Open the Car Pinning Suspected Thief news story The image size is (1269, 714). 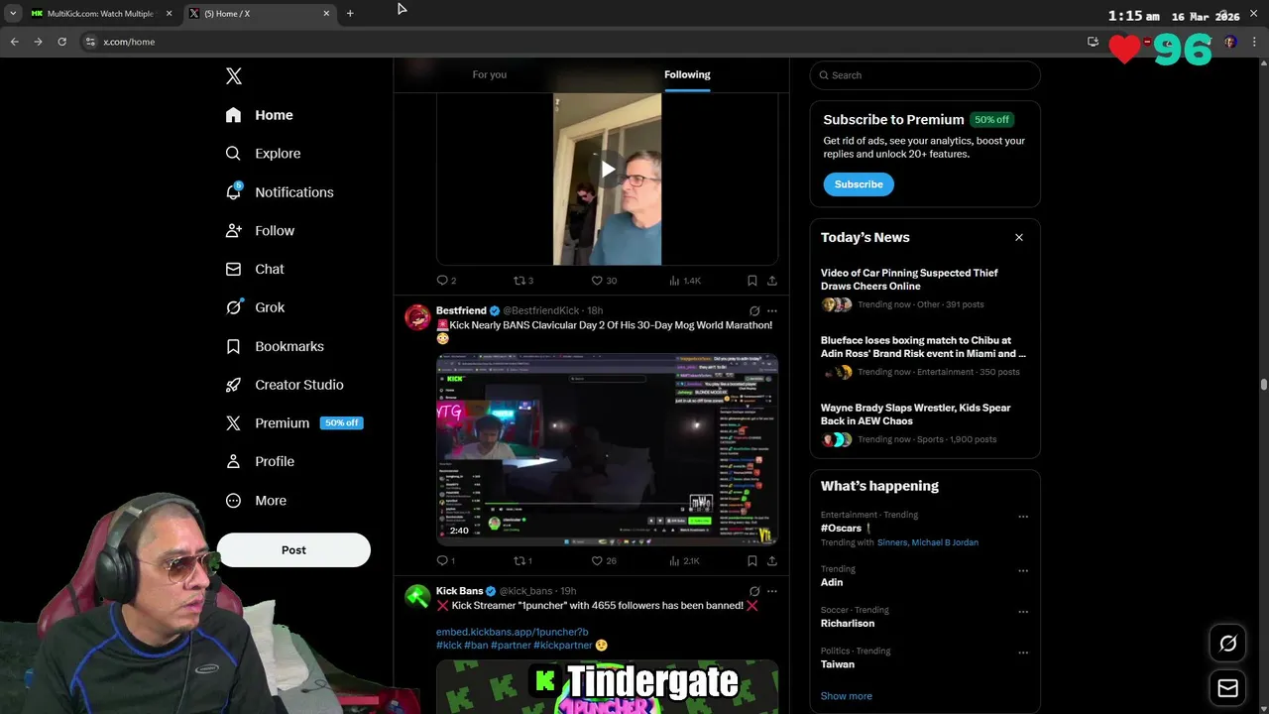pyautogui.click(x=924, y=289)
